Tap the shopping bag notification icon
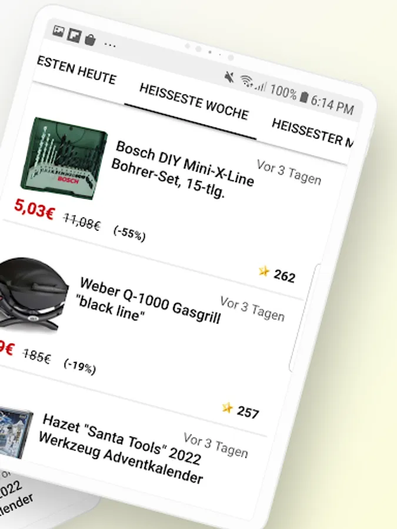This screenshot has height=529, width=397. pyautogui.click(x=90, y=39)
